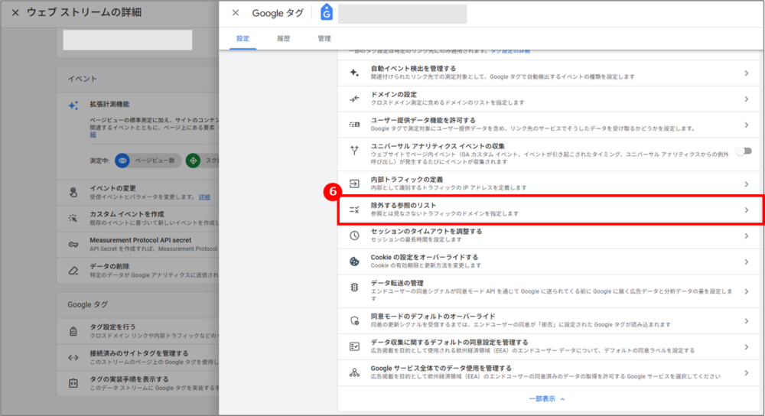Collapse list with 一部表示 link
The image size is (765, 416).
click(x=547, y=399)
